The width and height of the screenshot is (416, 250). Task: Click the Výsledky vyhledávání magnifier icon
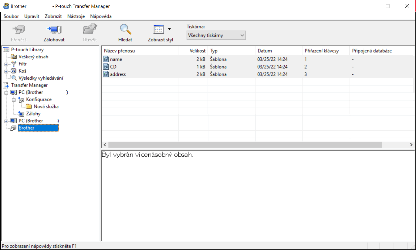coord(14,78)
